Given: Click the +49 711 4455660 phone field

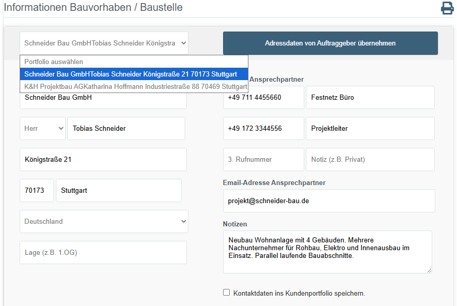Looking at the screenshot, I should point(263,97).
